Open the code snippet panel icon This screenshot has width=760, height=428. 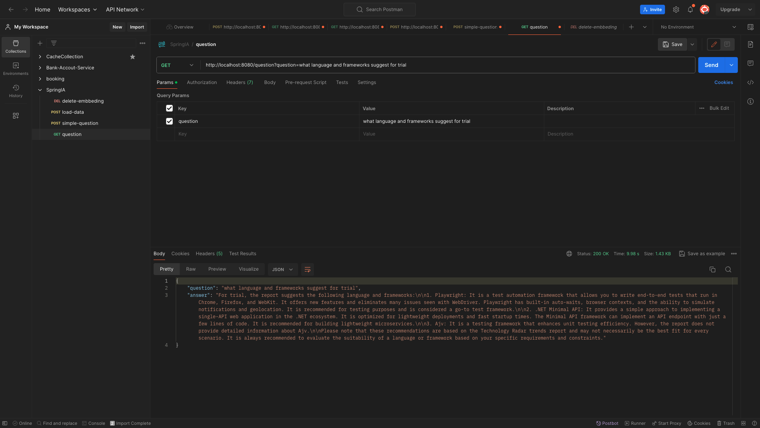pos(750,82)
